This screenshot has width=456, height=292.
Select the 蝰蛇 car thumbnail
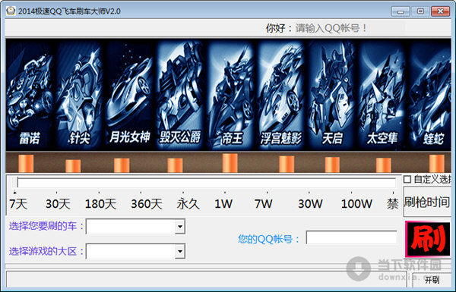click(x=430, y=94)
